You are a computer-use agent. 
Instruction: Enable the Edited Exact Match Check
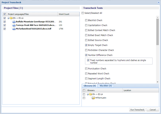click(x=86, y=35)
